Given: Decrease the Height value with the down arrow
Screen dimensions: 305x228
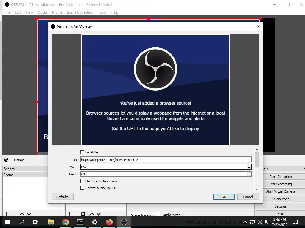Looking at the screenshot, I should click(x=249, y=175).
